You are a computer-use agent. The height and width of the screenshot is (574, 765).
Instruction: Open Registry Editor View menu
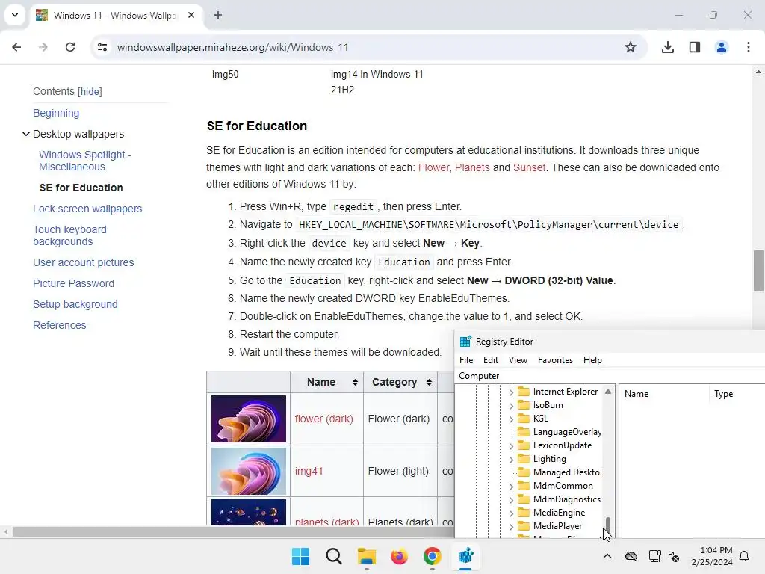pyautogui.click(x=518, y=359)
